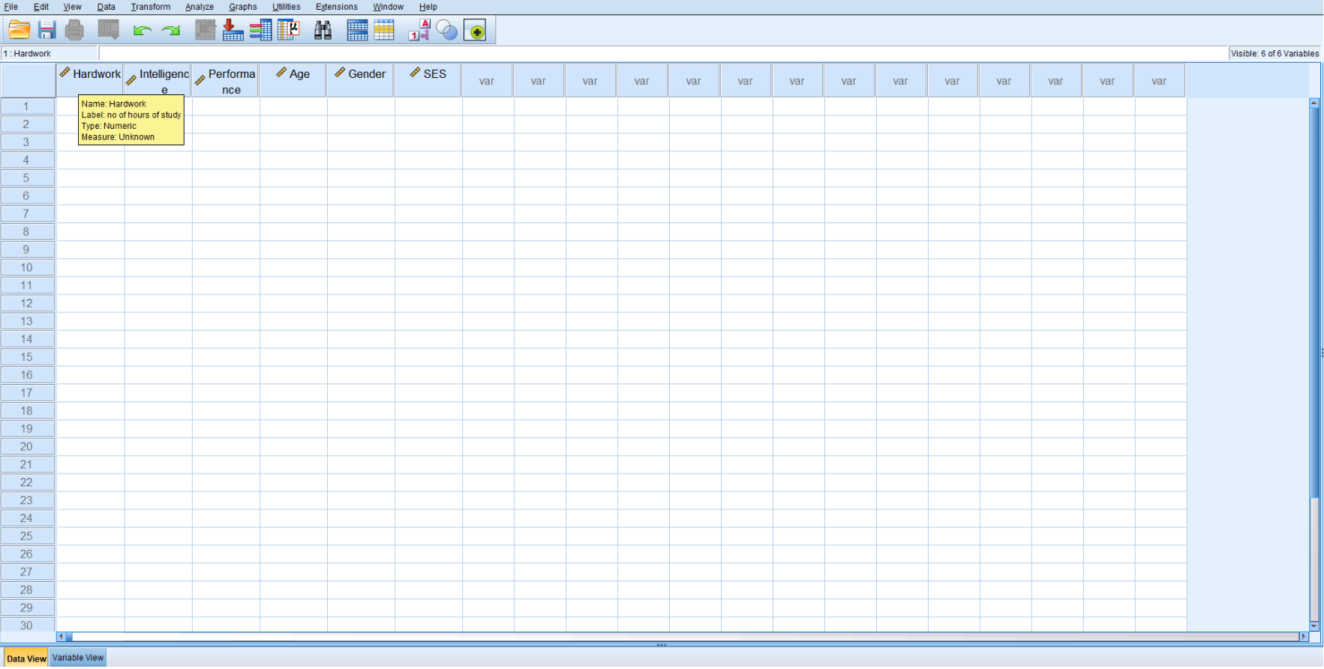Select row header 20
1324x669 pixels.
coord(27,446)
